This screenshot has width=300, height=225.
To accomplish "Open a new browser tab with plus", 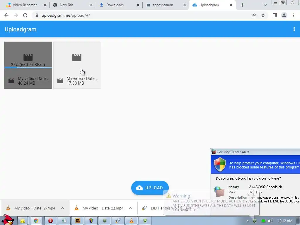I will tap(242, 5).
